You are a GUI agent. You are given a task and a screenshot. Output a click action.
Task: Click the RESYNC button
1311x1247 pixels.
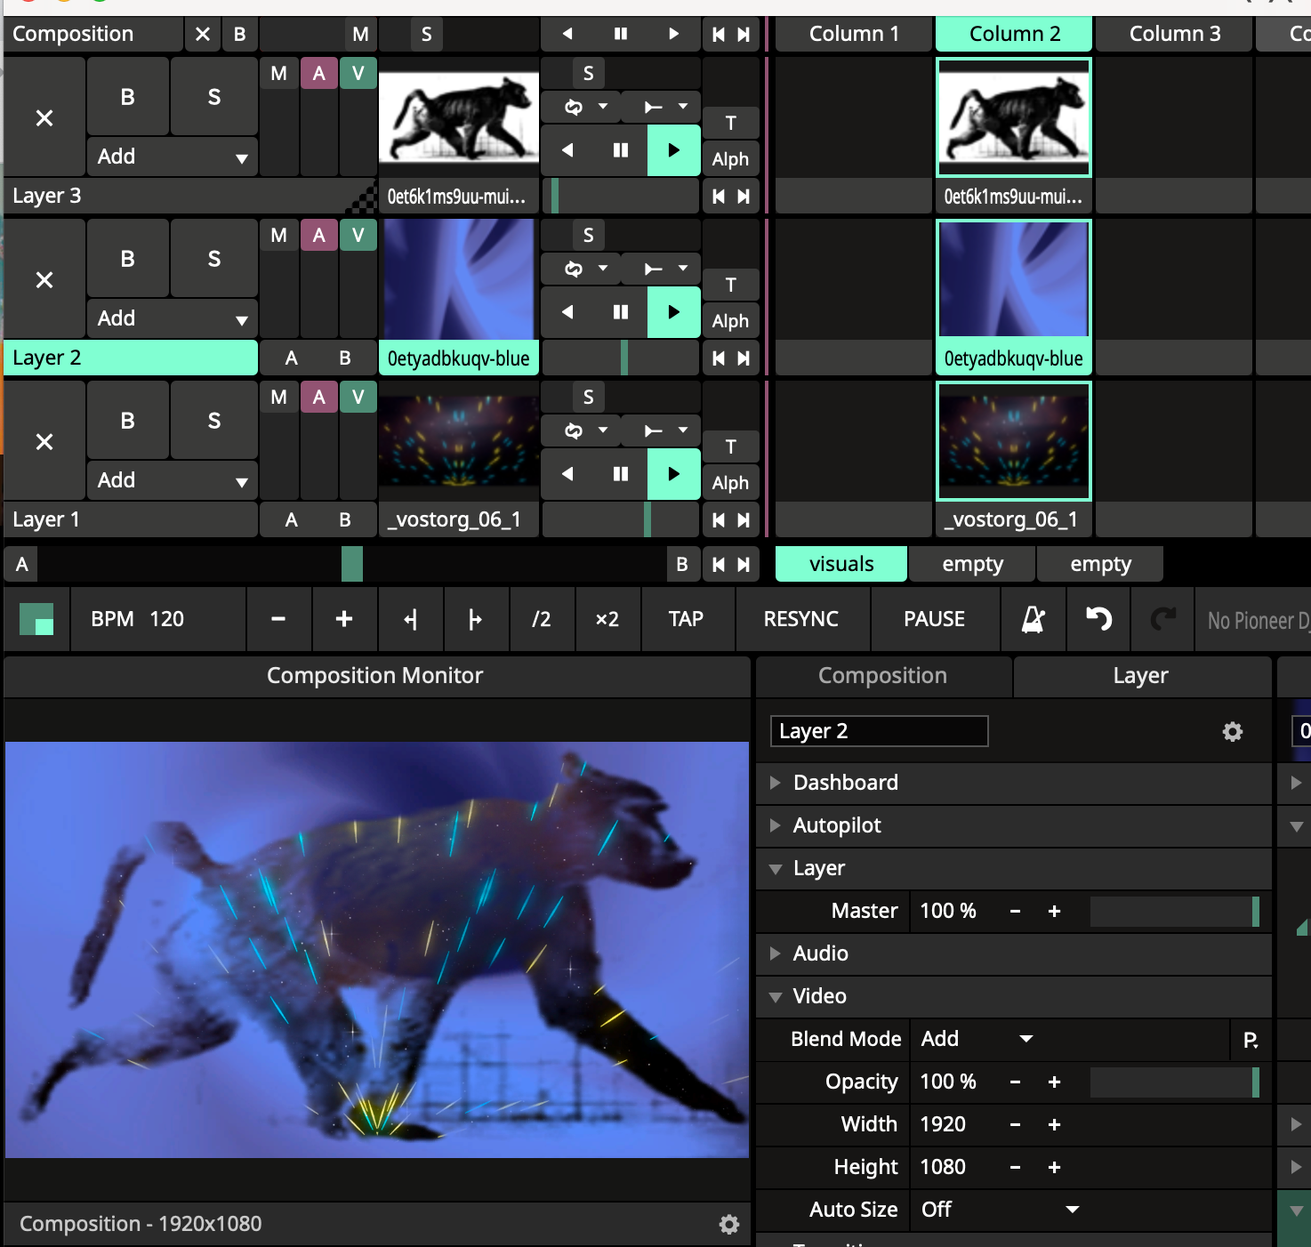(x=800, y=619)
